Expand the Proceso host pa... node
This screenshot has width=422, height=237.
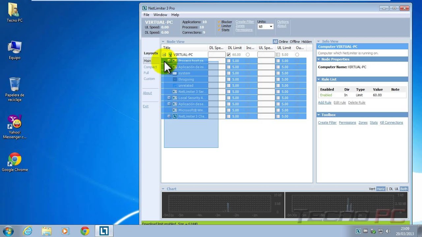coord(169,61)
